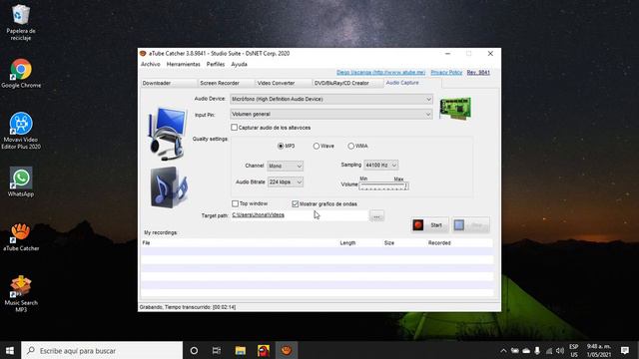Select the MP3 format radio button

(x=281, y=146)
